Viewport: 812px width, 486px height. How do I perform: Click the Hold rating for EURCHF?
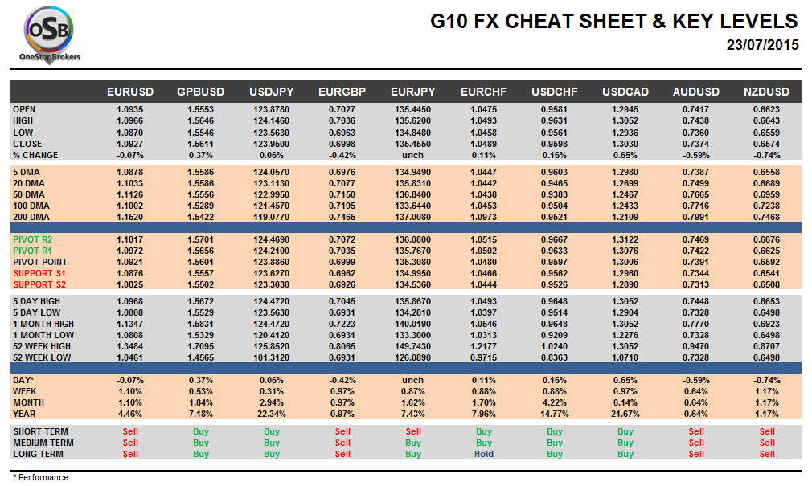484,454
